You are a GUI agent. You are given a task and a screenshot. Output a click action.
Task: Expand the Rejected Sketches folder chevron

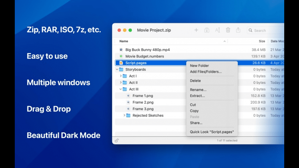(x=124, y=115)
